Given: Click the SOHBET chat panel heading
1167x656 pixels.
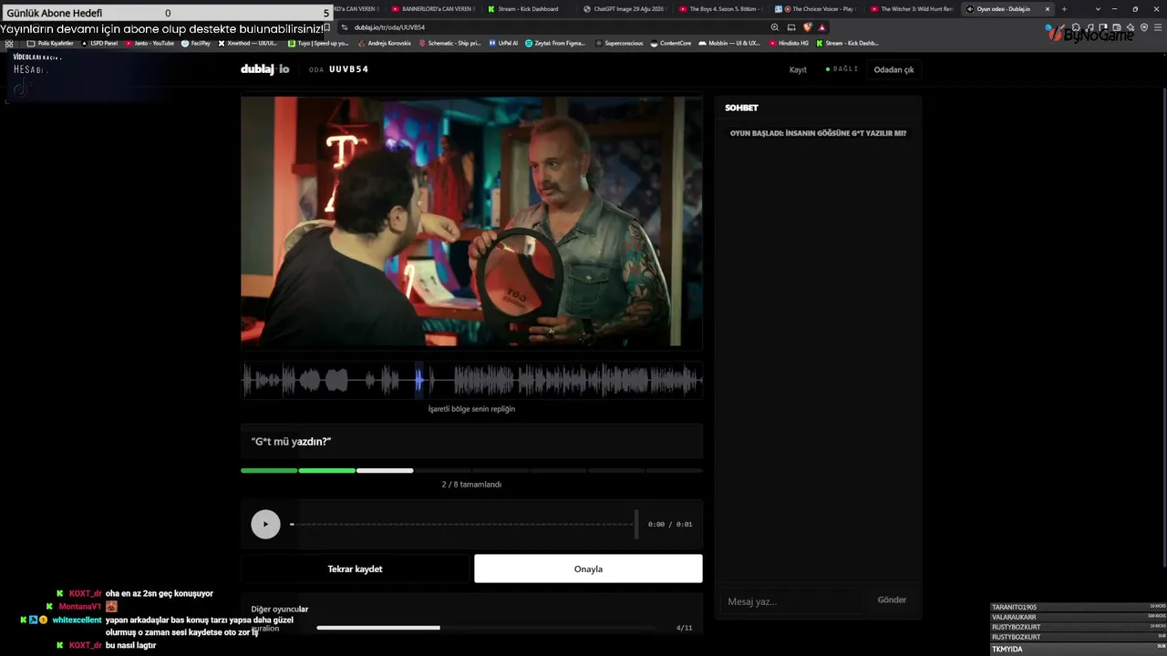Looking at the screenshot, I should 741,108.
